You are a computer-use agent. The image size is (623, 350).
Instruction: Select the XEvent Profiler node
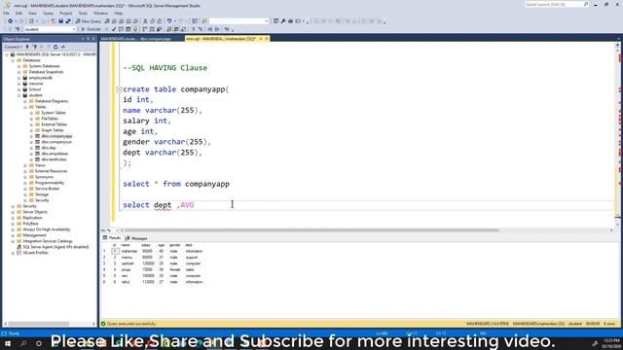[x=35, y=253]
